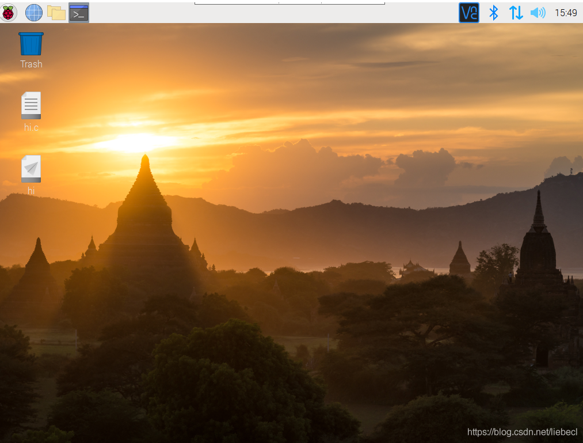
Task: Reveal the VNC viewer toolbar at top
Action: pyautogui.click(x=289, y=3)
